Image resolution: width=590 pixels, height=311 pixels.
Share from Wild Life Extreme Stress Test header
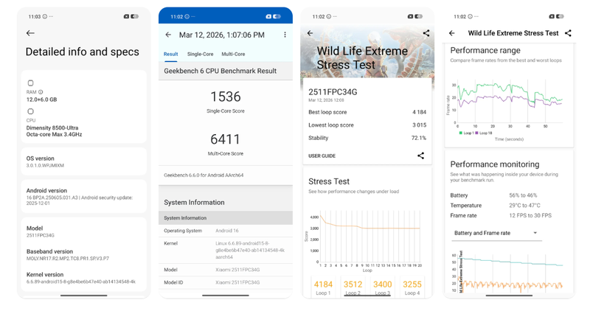568,33
